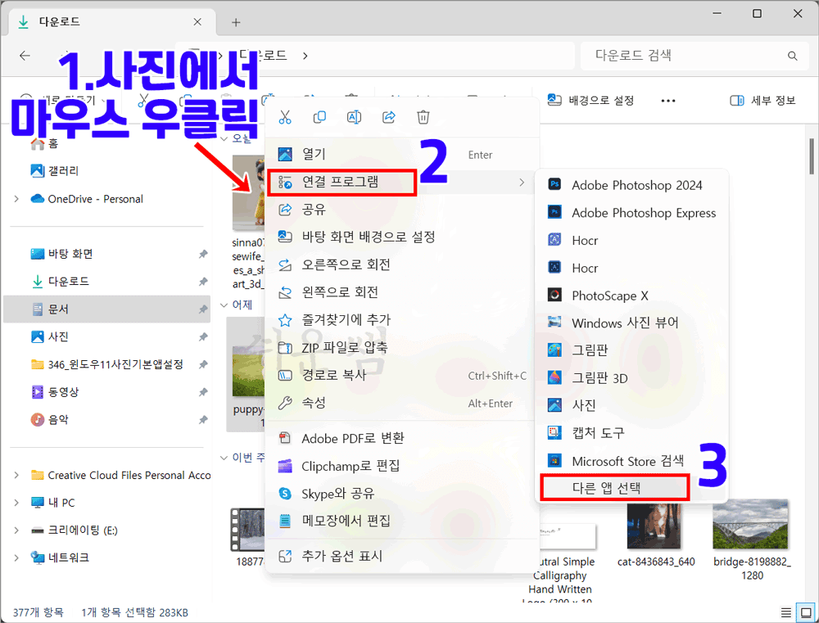Collapse the 어제 file group
The width and height of the screenshot is (819, 623).
coord(225,304)
